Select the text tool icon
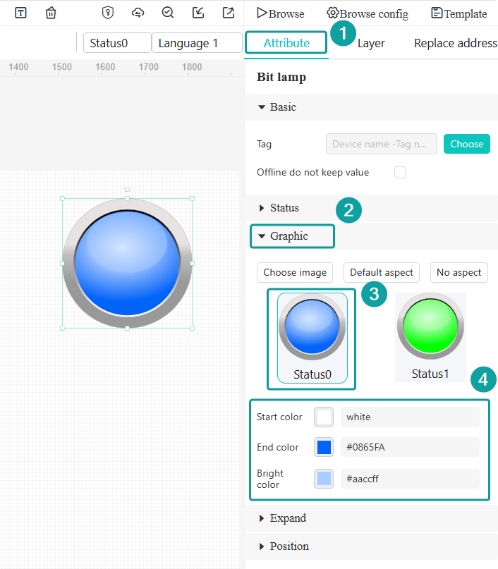 pos(20,13)
